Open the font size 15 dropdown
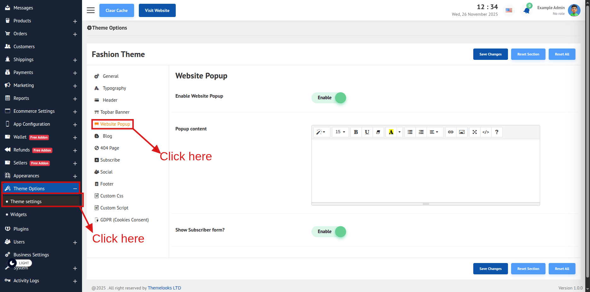Screen dimensions: 590x292 point(340,132)
